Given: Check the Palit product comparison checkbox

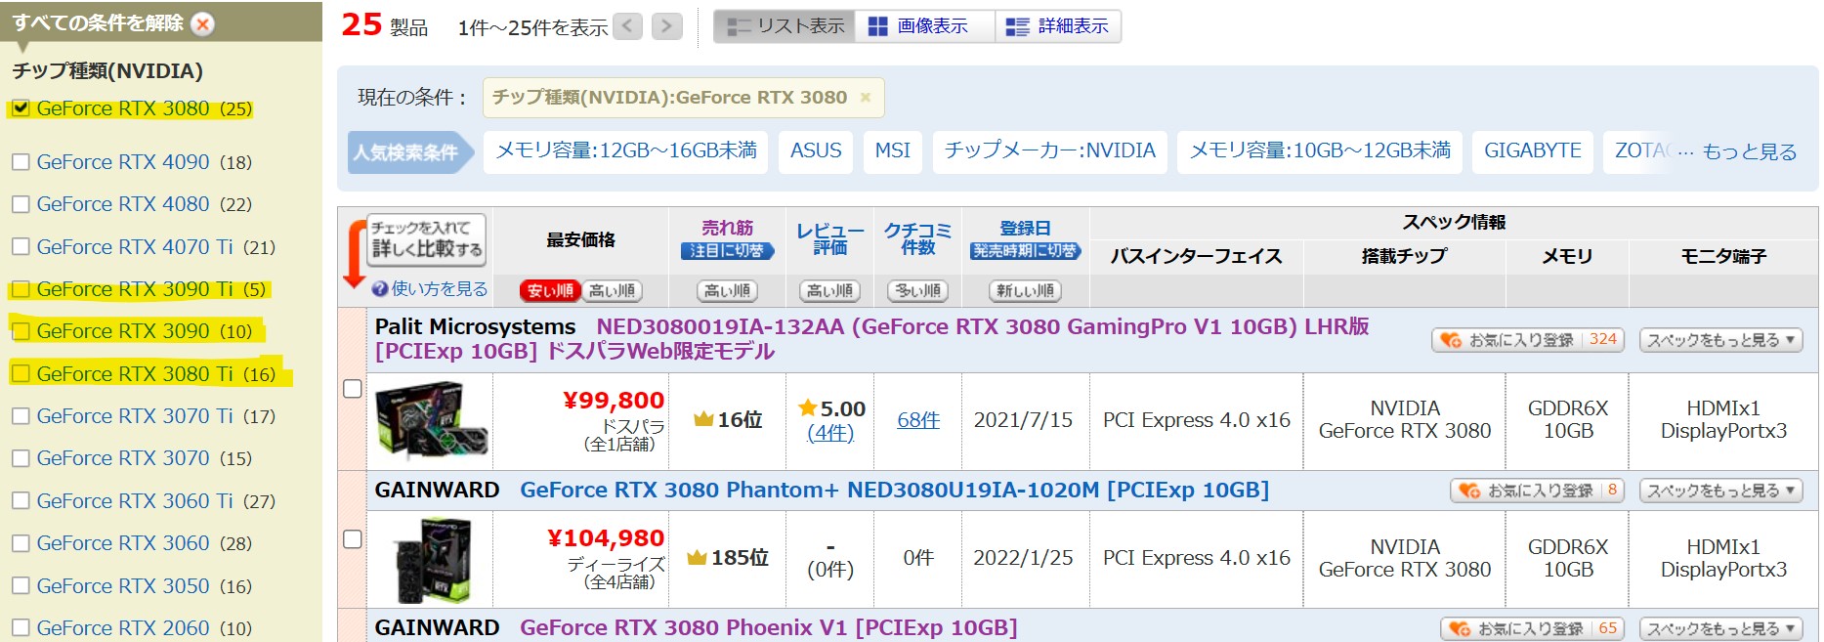Looking at the screenshot, I should coord(353,389).
